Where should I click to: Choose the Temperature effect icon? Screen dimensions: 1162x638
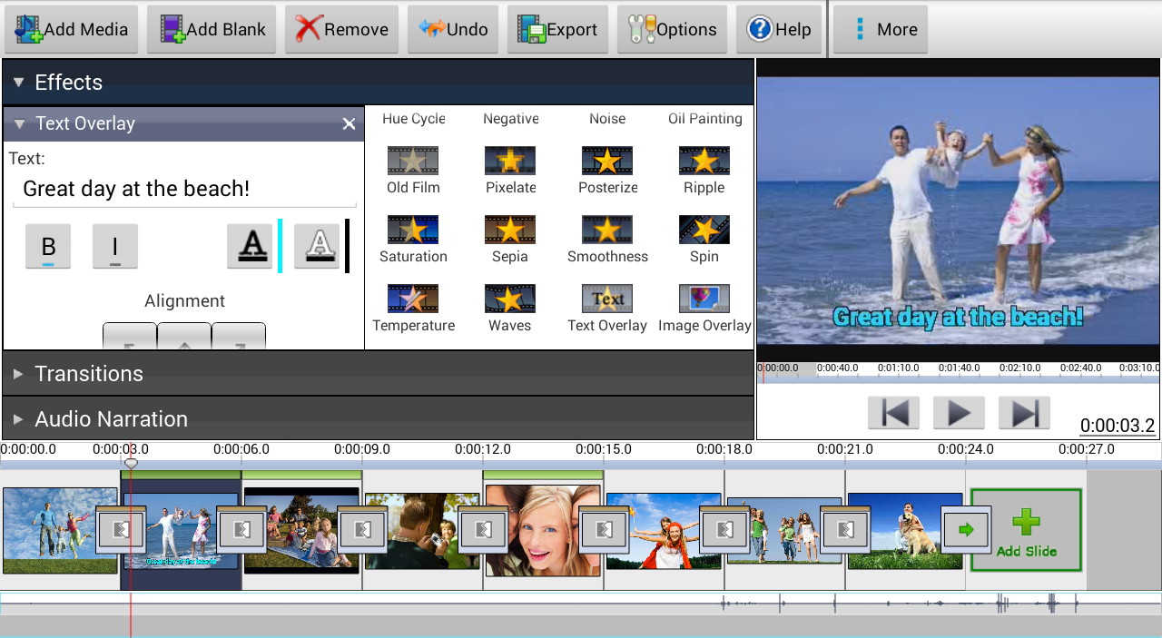[413, 299]
